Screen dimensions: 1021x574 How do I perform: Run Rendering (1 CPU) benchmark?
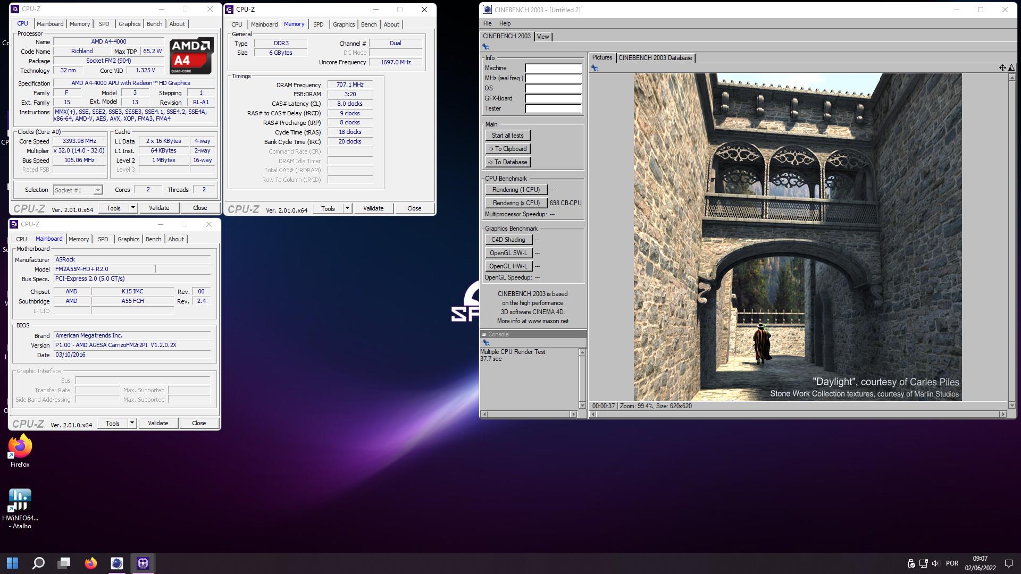pyautogui.click(x=516, y=190)
